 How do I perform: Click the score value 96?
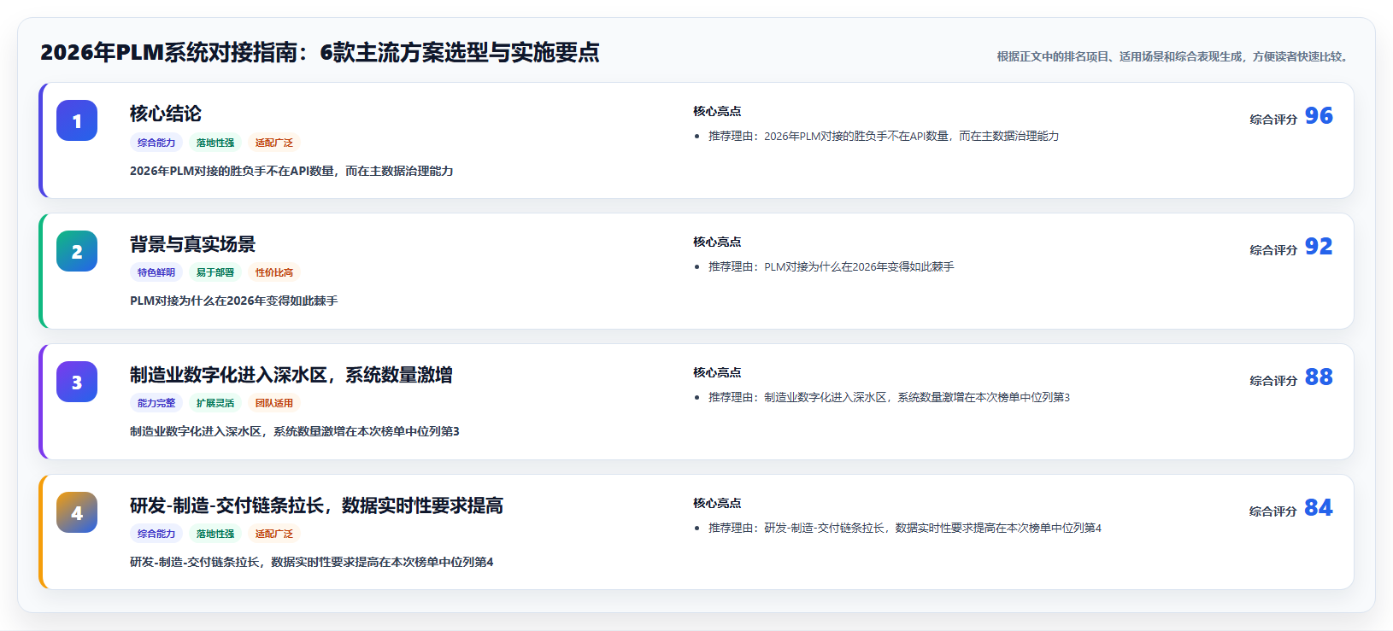[x=1319, y=116]
